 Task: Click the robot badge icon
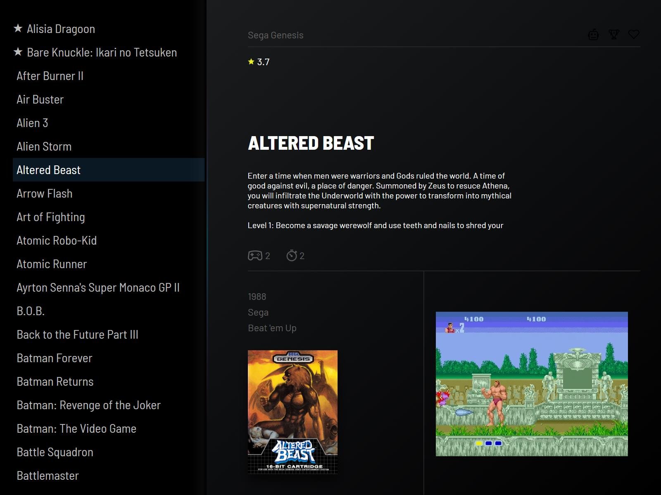click(x=593, y=35)
